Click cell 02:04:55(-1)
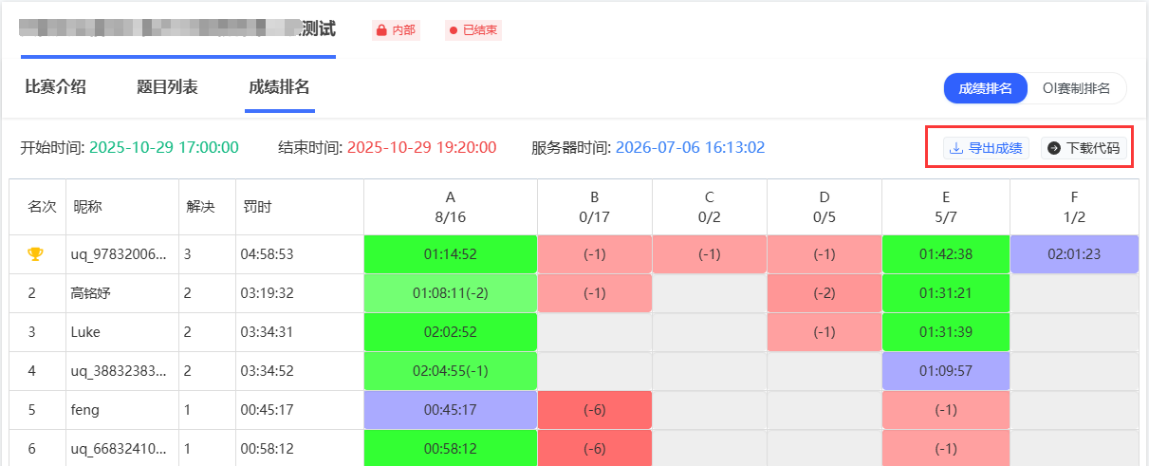 (451, 371)
